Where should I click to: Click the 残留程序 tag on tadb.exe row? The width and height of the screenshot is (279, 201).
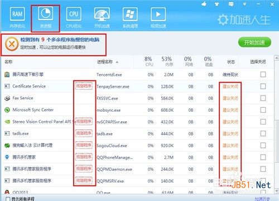tap(84, 133)
